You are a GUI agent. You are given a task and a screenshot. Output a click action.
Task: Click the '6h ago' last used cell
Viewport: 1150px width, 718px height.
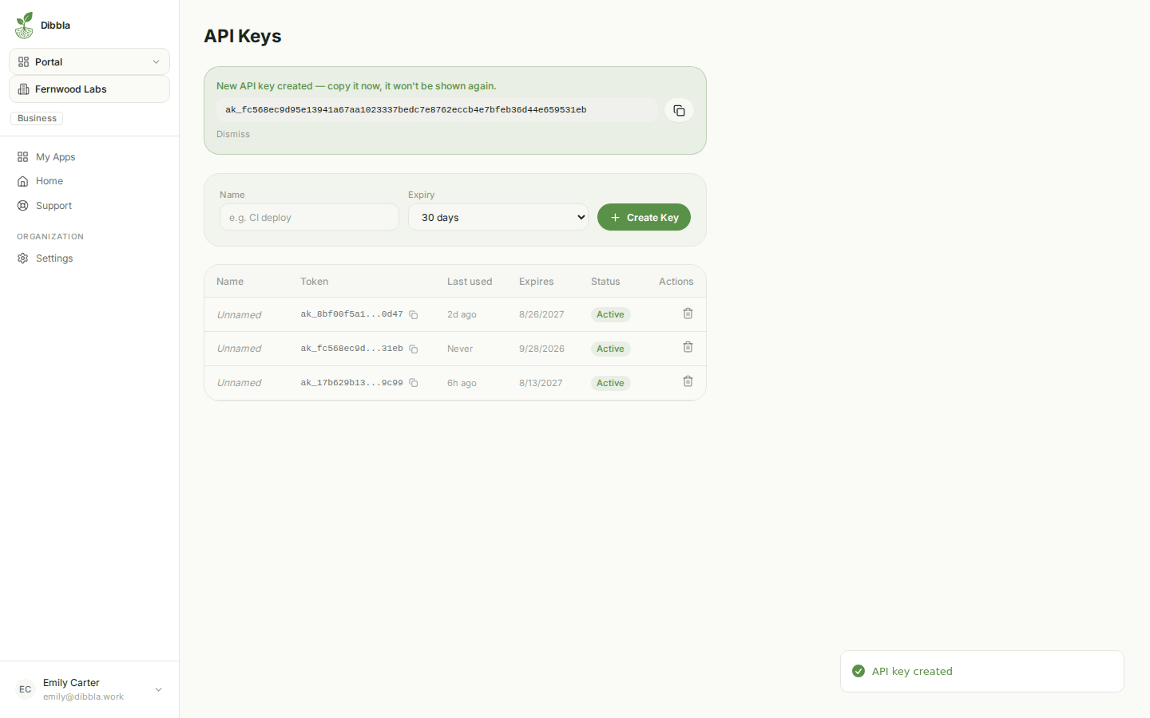pyautogui.click(x=462, y=383)
